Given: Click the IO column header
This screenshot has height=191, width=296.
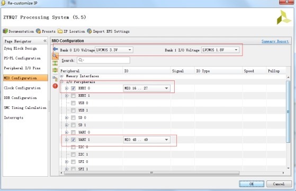Looking at the screenshot, I should coord(147,71).
